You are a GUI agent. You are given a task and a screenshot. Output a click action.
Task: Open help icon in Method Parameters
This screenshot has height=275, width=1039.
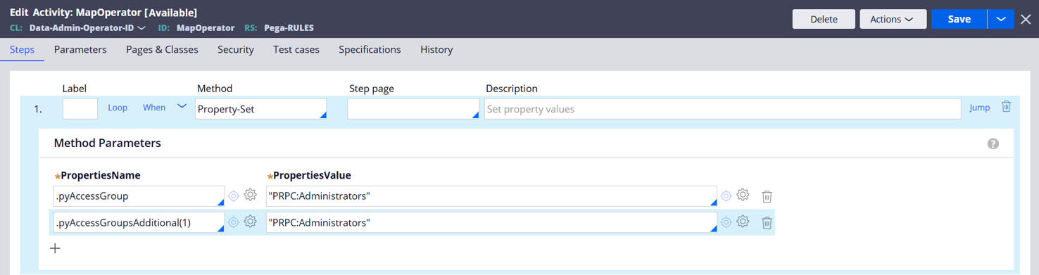[993, 143]
